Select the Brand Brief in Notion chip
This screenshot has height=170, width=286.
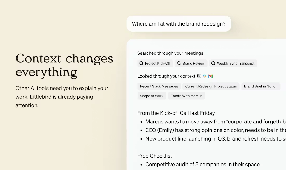tap(261, 86)
